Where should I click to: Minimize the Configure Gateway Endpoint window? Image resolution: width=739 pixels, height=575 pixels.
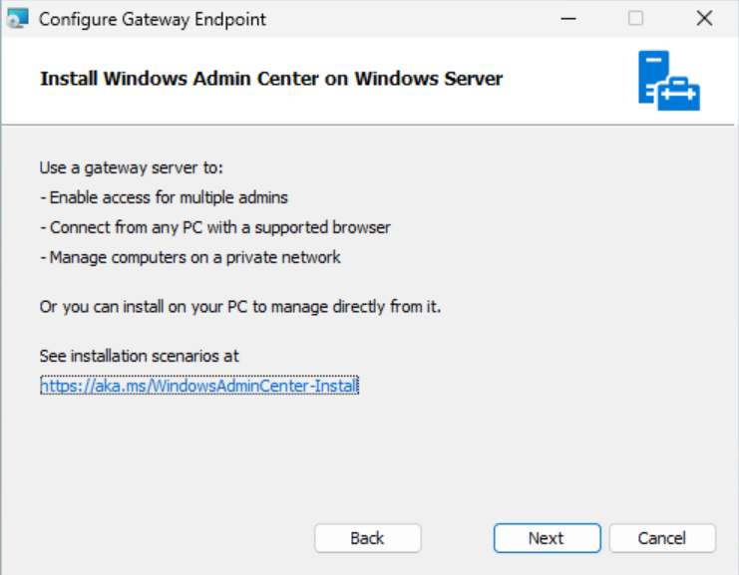click(568, 19)
